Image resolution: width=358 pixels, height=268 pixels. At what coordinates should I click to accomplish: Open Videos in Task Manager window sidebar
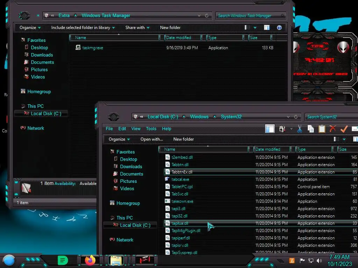pos(38,77)
